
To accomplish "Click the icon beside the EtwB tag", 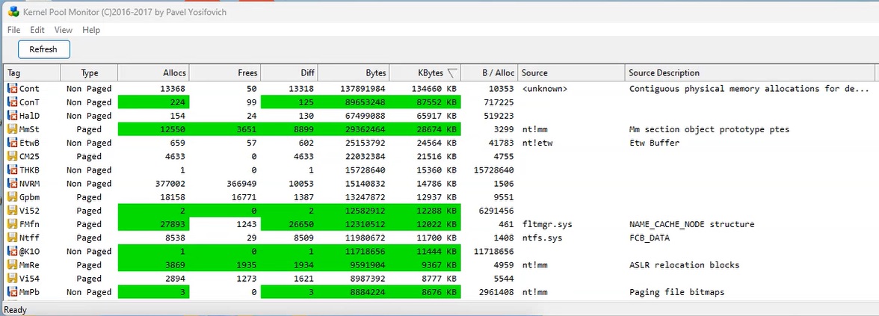I will (12, 143).
